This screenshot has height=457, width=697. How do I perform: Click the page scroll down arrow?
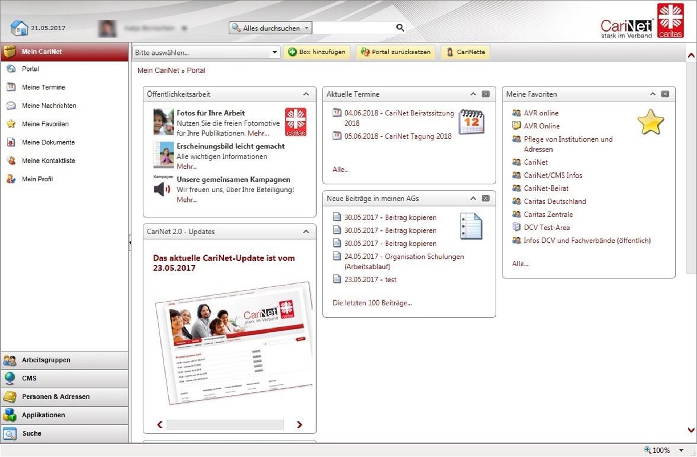click(691, 430)
